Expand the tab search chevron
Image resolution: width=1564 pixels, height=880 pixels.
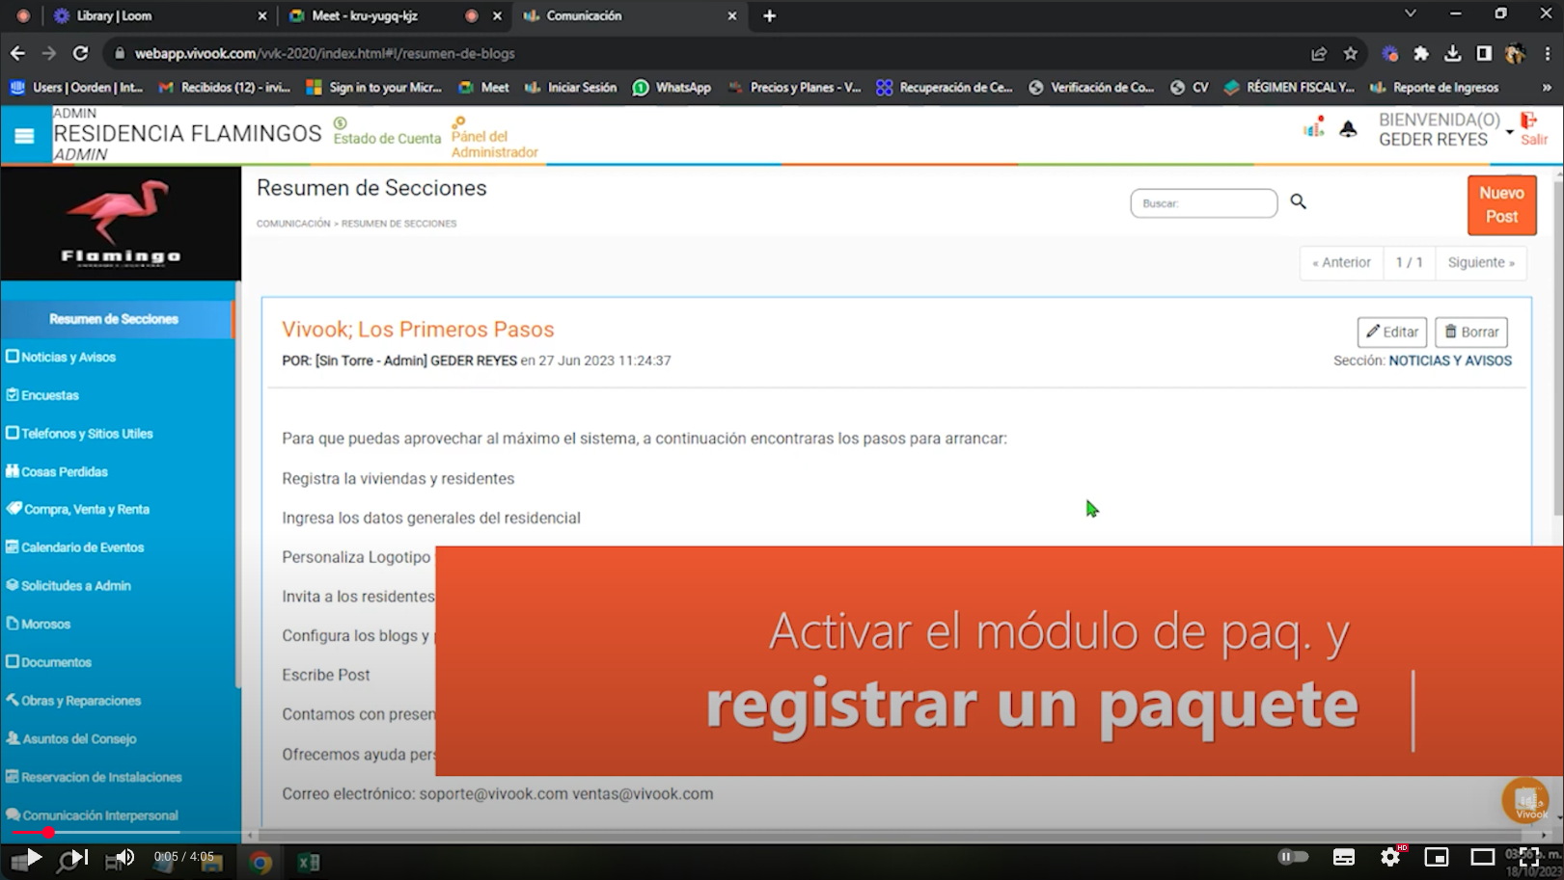point(1410,13)
